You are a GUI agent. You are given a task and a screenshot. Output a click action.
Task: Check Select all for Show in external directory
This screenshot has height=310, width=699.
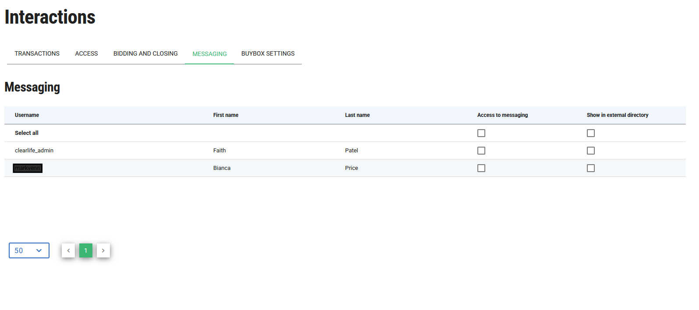click(591, 133)
